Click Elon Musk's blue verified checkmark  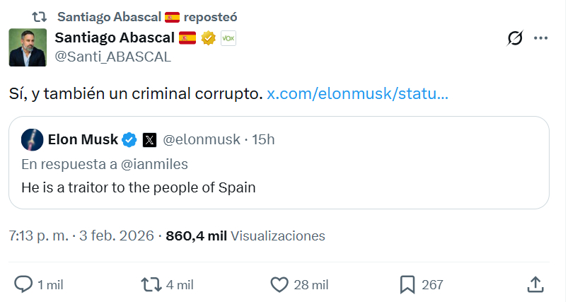pos(129,140)
